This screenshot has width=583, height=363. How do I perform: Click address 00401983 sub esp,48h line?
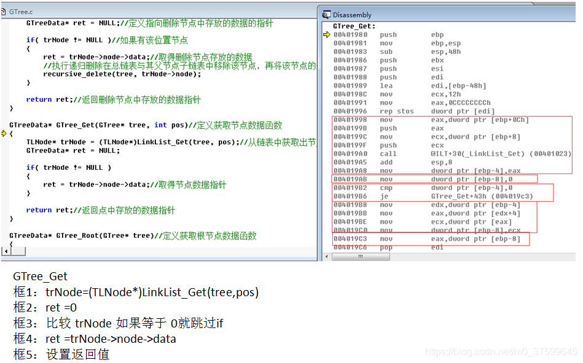pyautogui.click(x=397, y=52)
